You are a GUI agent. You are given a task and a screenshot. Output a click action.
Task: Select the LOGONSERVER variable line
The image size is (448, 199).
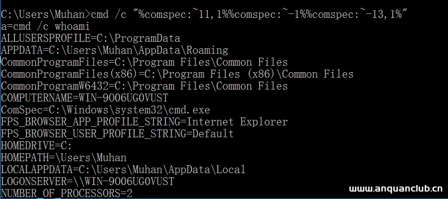coord(88,182)
